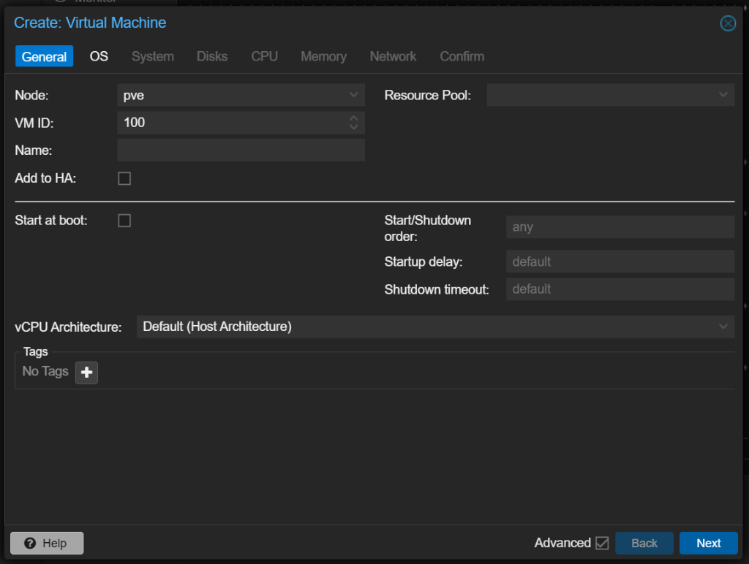This screenshot has height=564, width=749.
Task: Click the Shutdown timeout field
Action: 620,289
